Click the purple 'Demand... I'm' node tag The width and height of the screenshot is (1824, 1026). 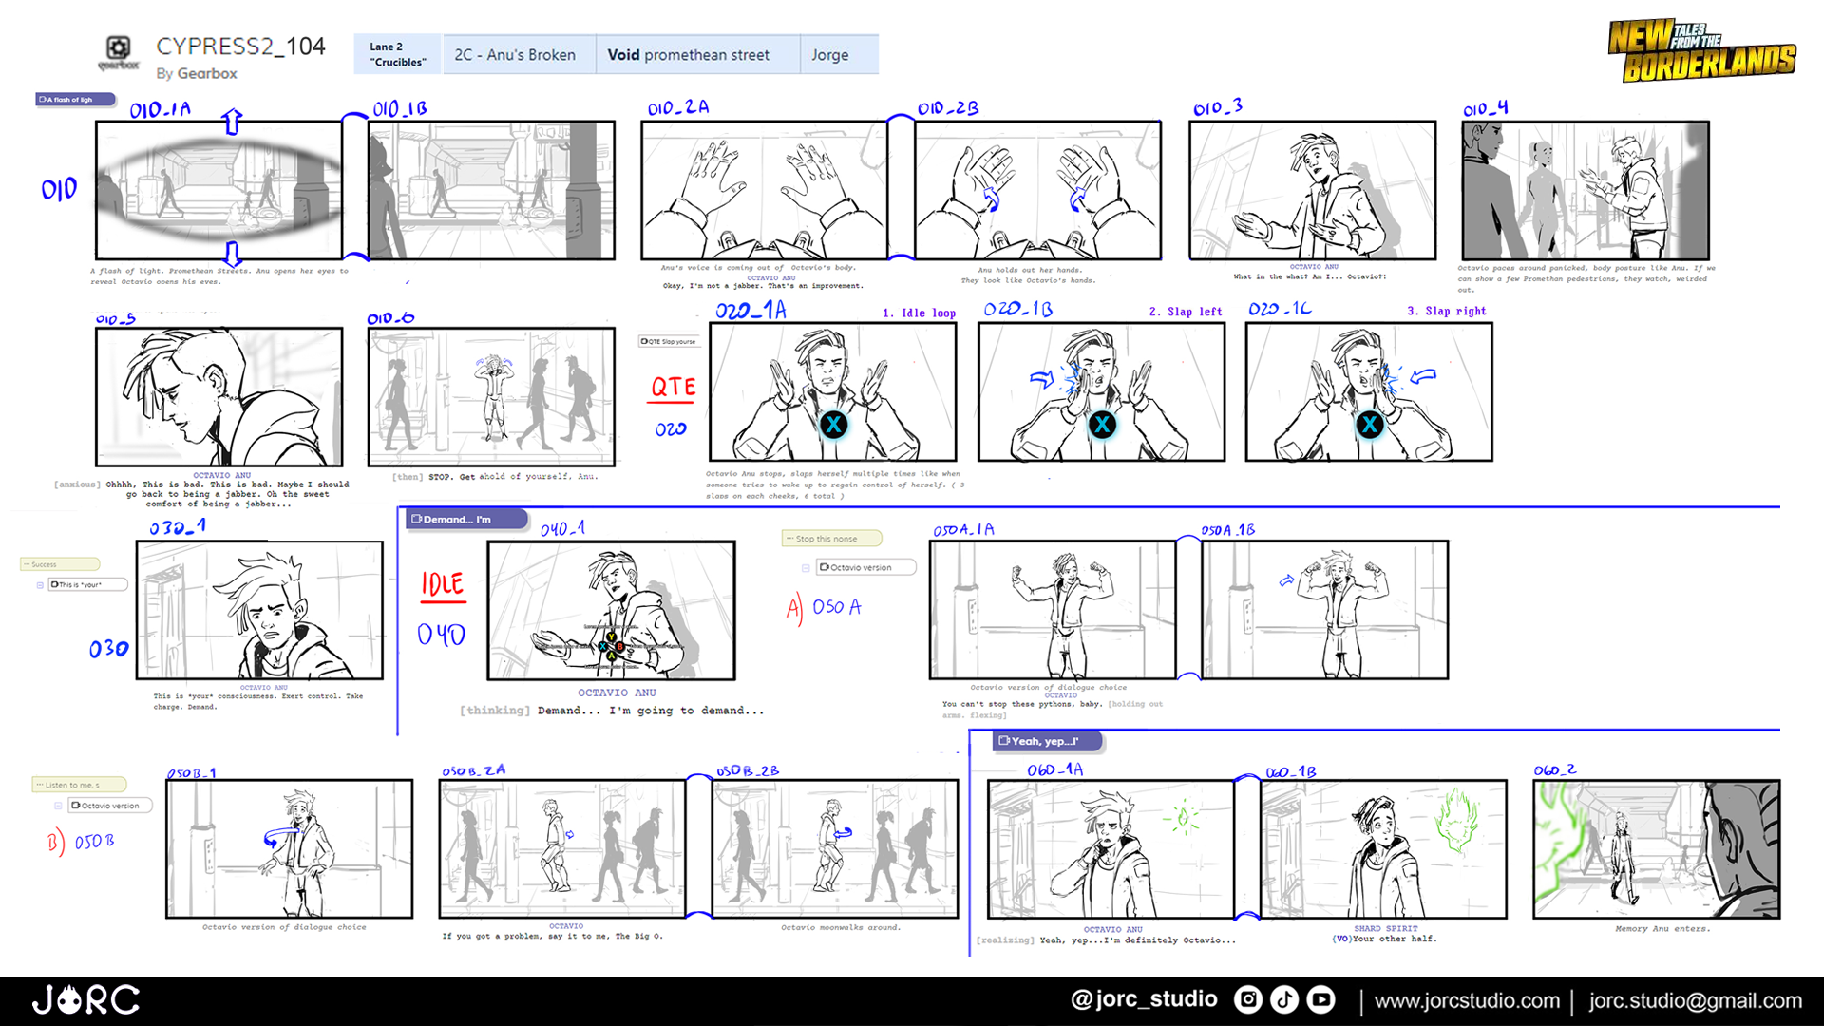(465, 519)
